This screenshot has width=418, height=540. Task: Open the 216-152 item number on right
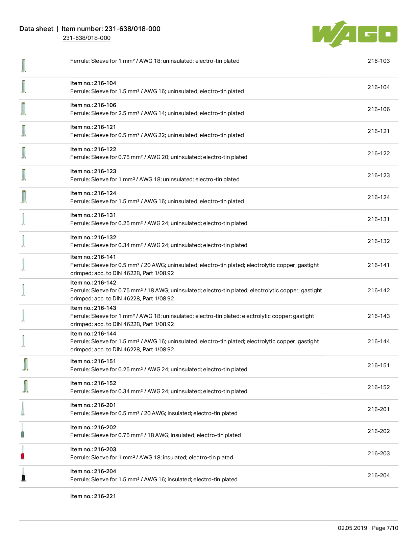tap(378, 387)
